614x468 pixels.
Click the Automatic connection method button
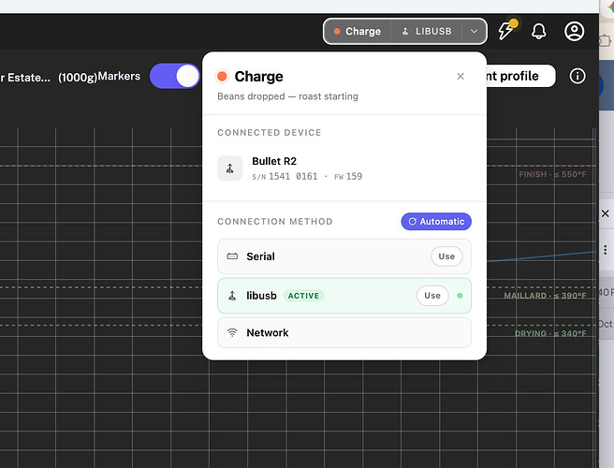coord(436,221)
